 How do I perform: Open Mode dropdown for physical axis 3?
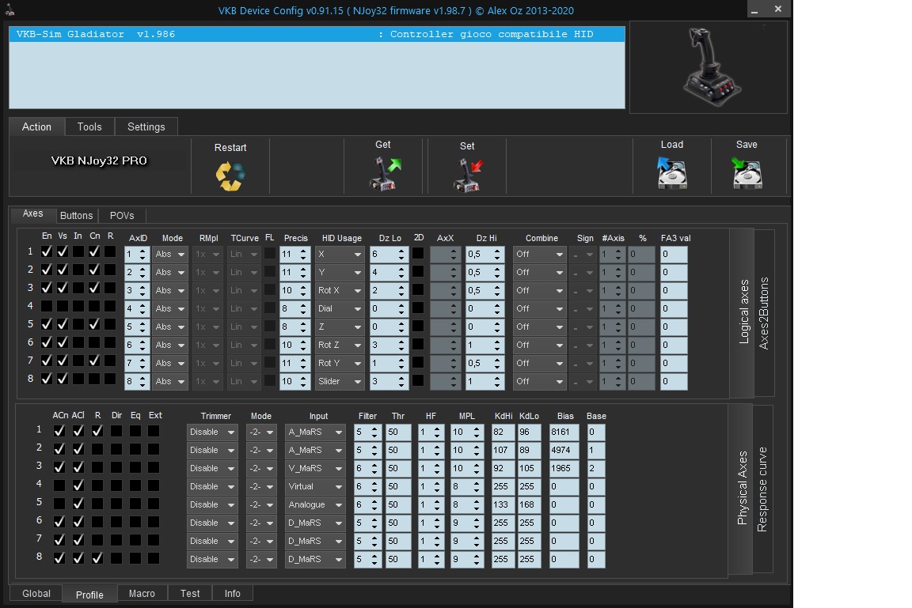tap(260, 468)
